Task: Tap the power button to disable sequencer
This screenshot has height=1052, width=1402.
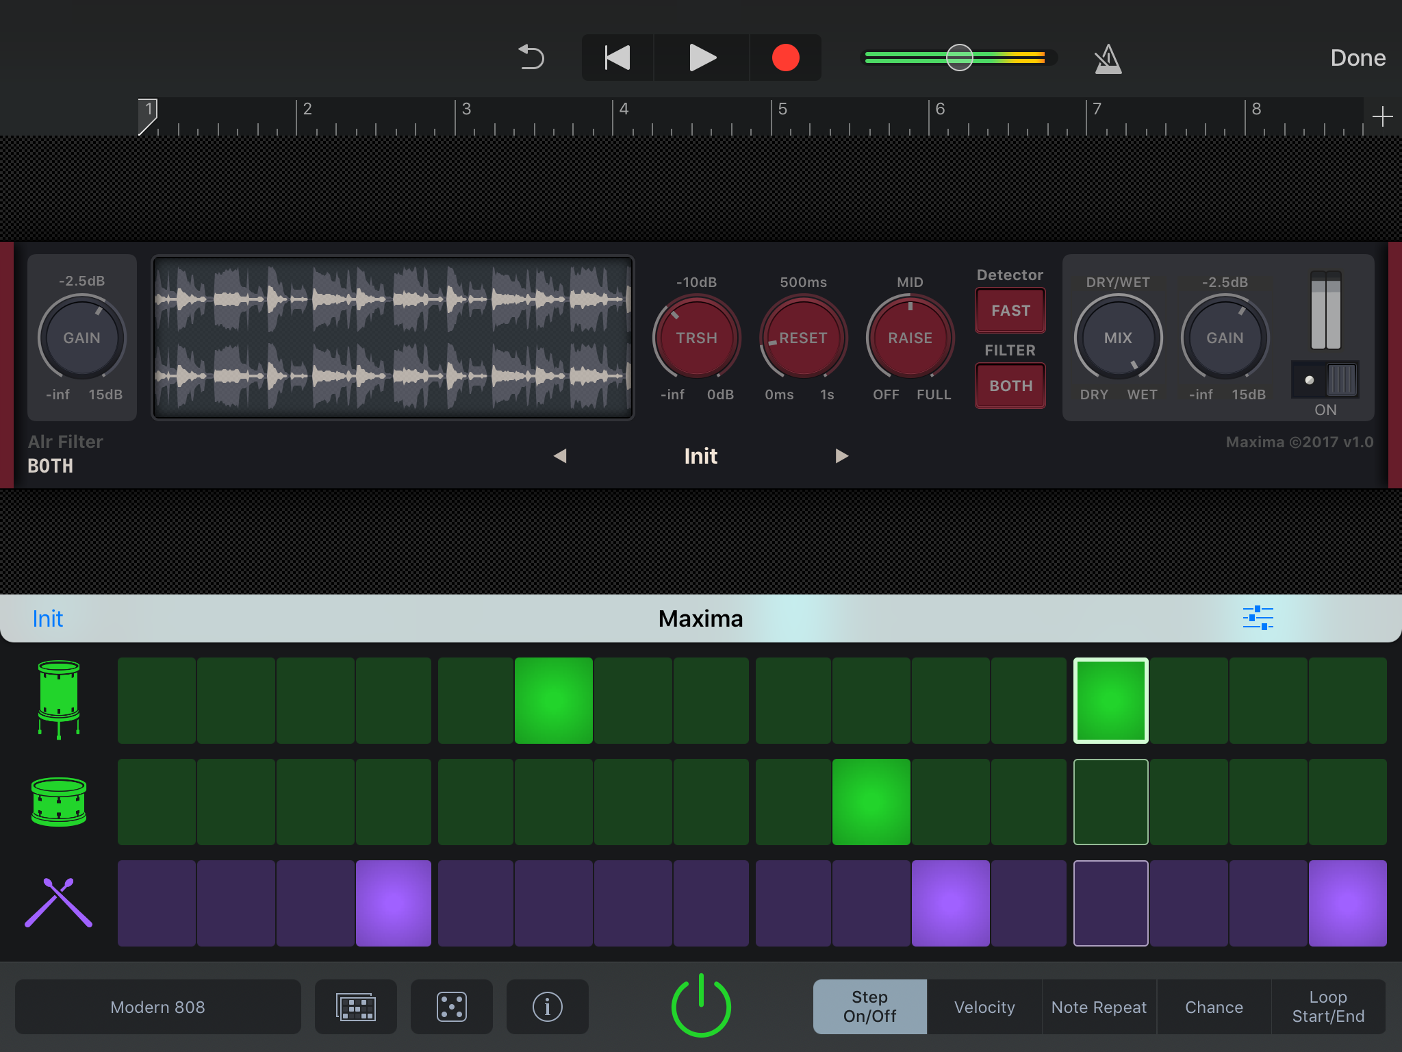Action: click(701, 1005)
